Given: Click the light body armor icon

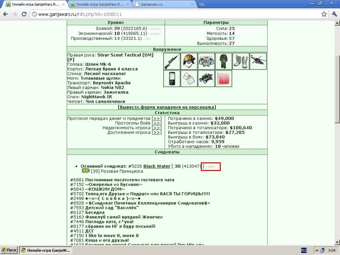Looking at the screenshot, I should click(x=206, y=61).
